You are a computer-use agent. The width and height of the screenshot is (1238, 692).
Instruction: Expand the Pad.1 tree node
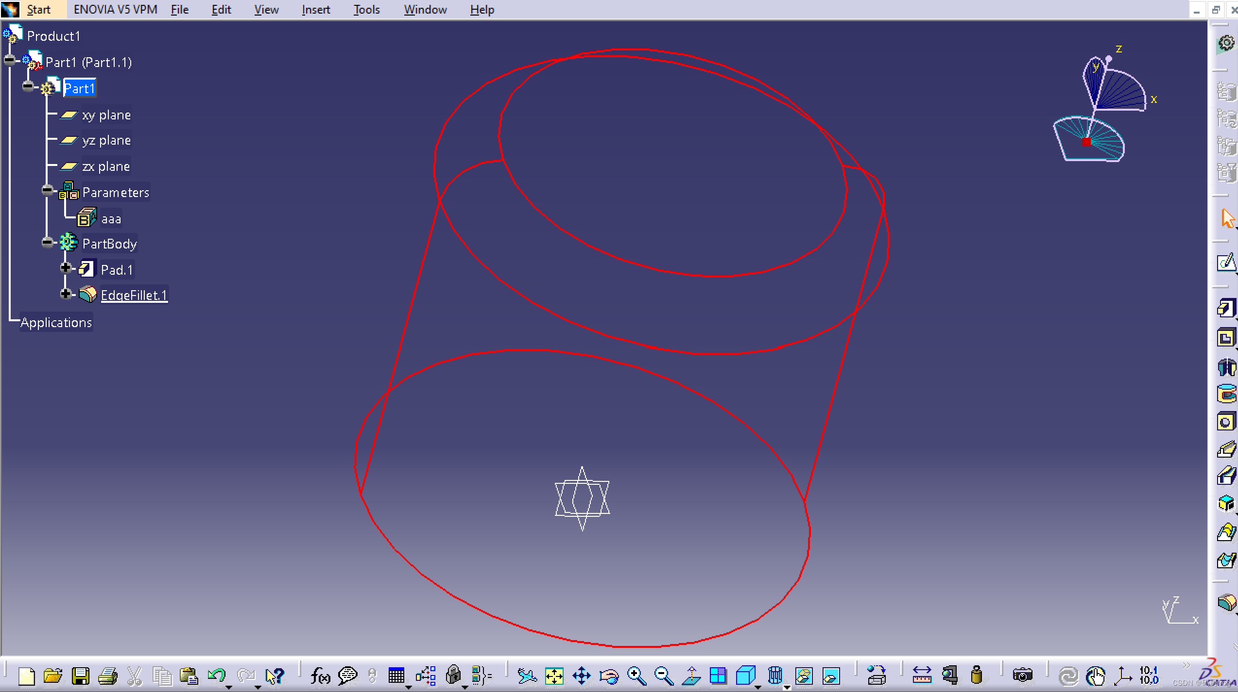tap(66, 268)
